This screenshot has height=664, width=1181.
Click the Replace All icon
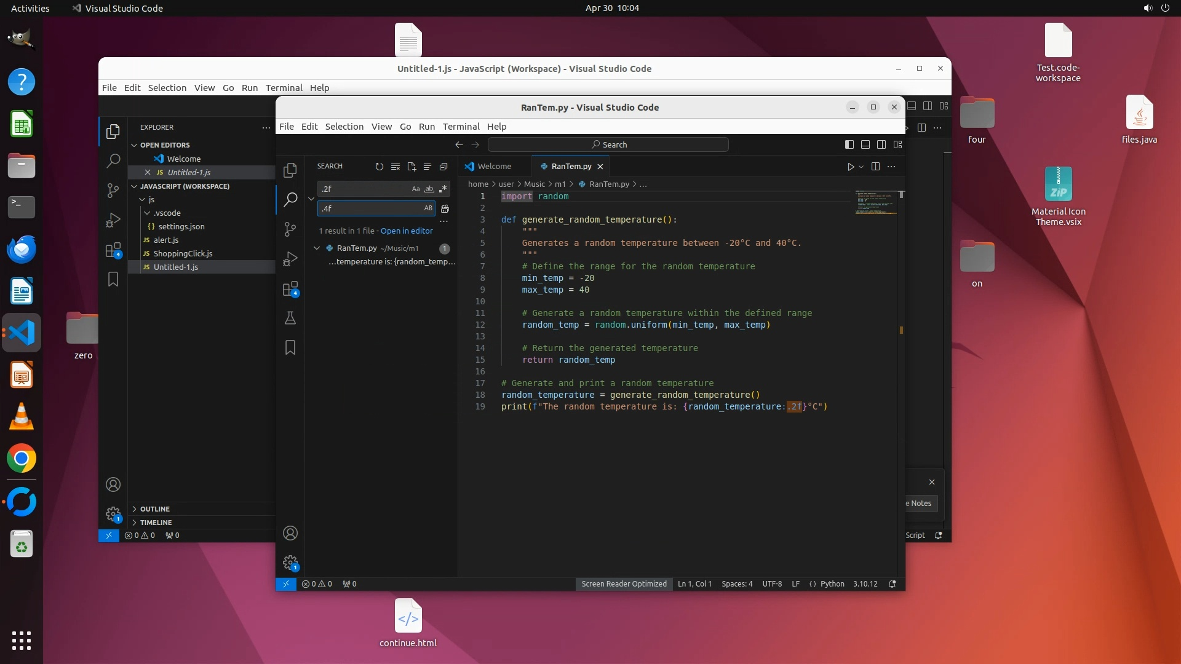click(445, 208)
